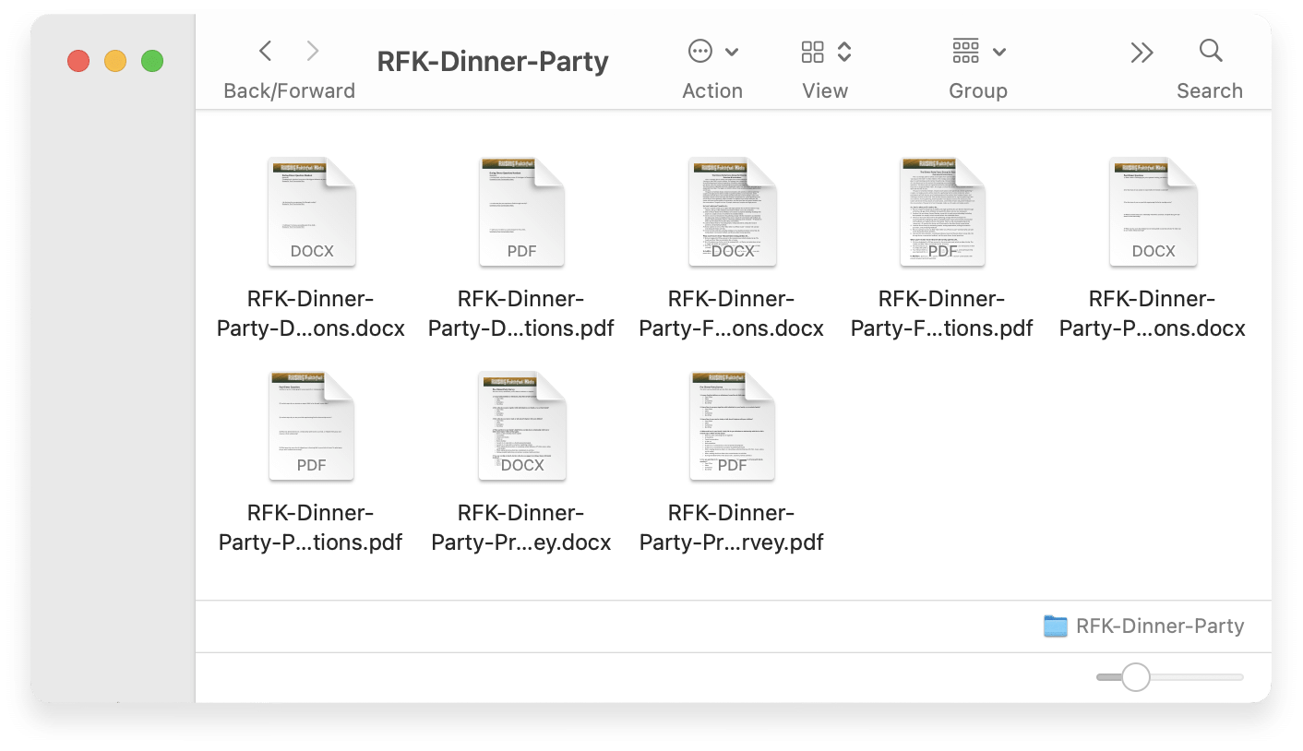Expand the Group dropdown chevron
This screenshot has width=1303, height=751.
coord(999,52)
